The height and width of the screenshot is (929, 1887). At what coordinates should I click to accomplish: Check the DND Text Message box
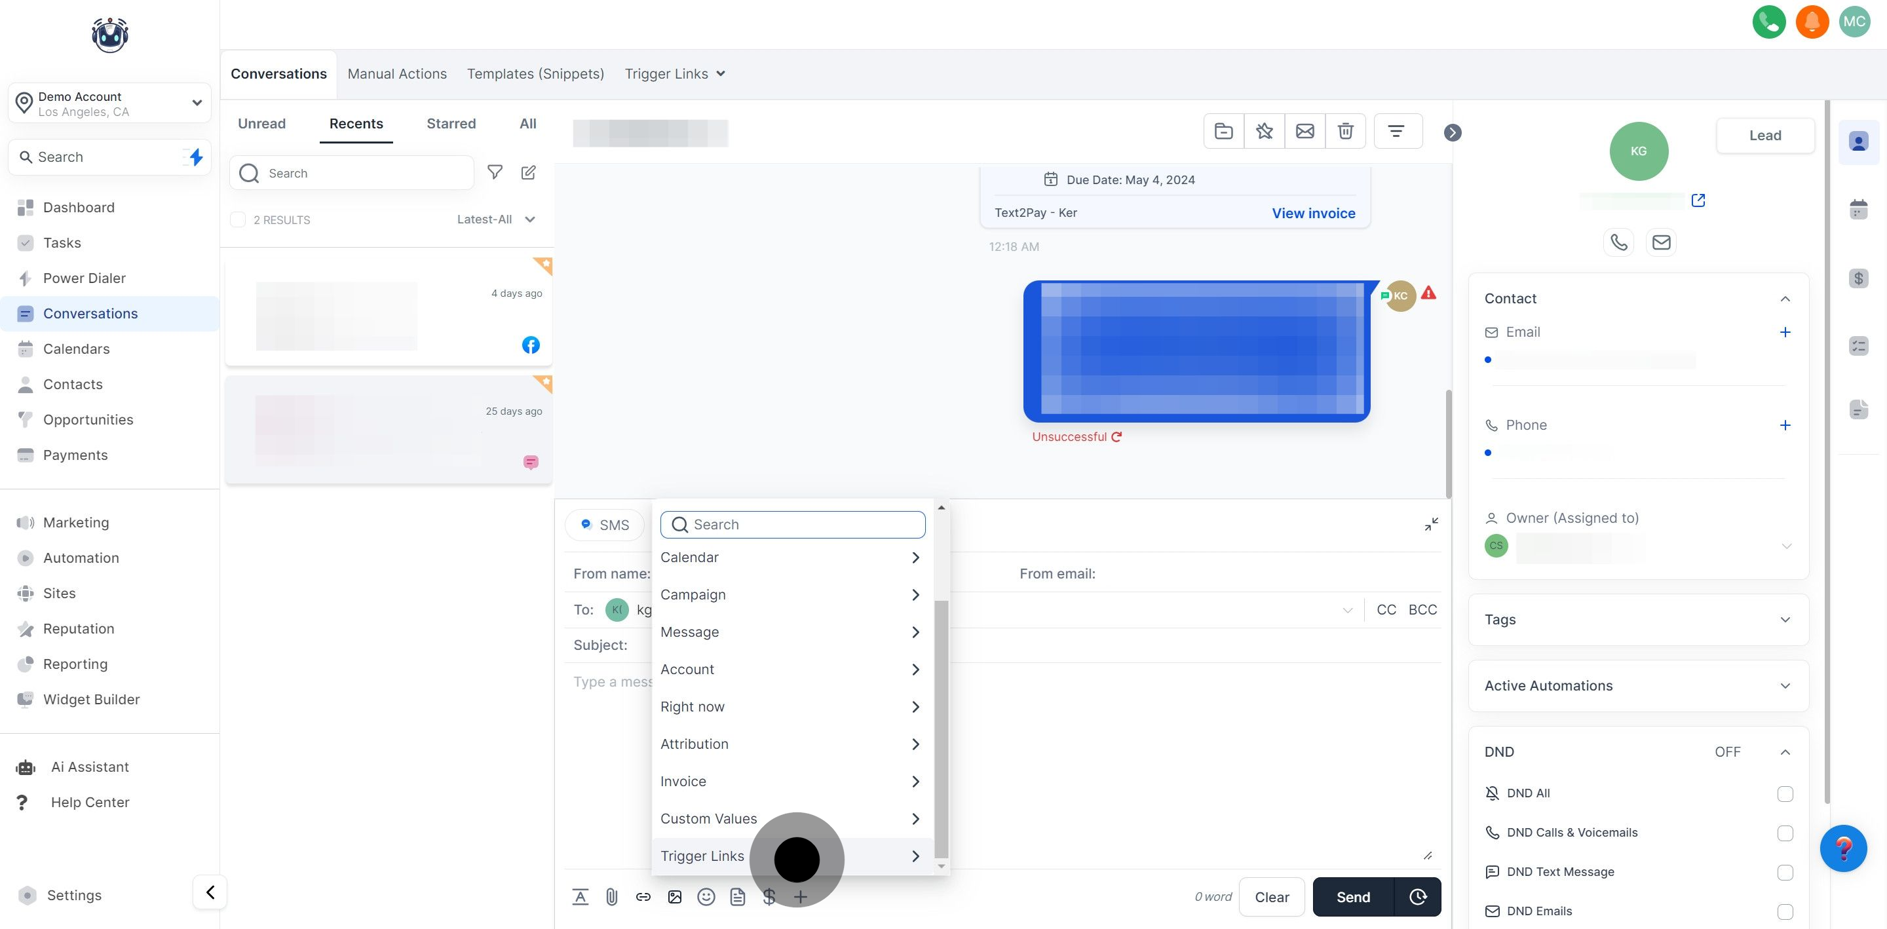1784,872
